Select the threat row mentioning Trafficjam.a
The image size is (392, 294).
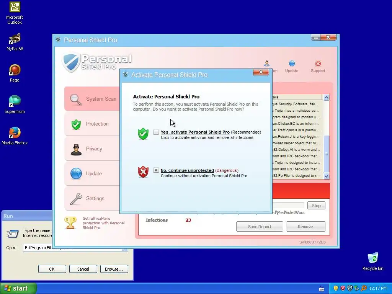(297, 130)
